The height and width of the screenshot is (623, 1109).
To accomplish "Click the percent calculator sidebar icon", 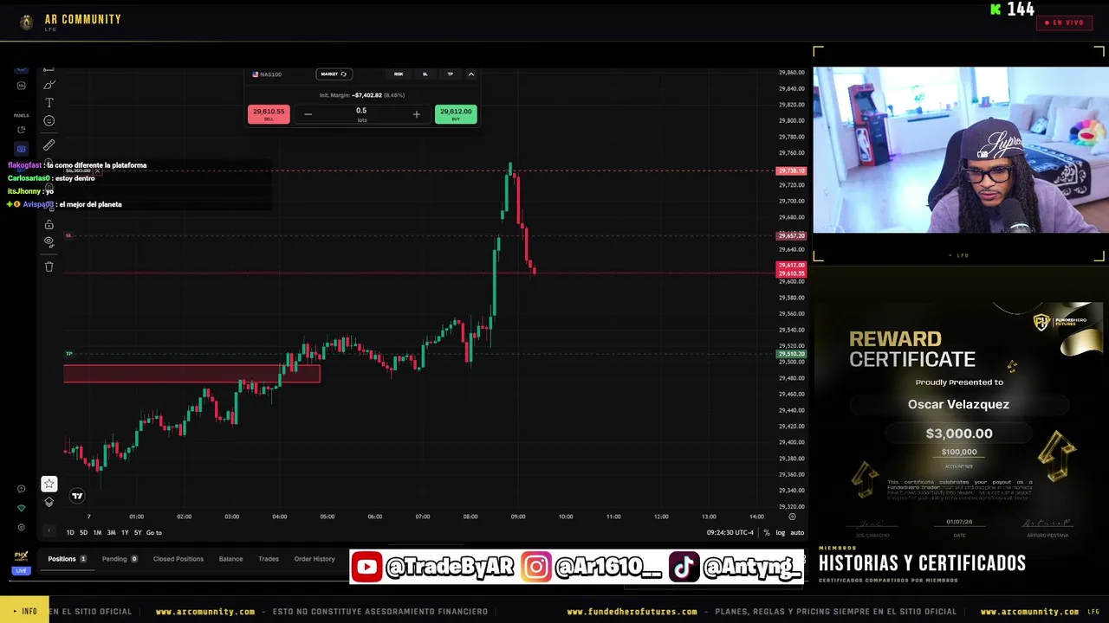I will tap(22, 86).
